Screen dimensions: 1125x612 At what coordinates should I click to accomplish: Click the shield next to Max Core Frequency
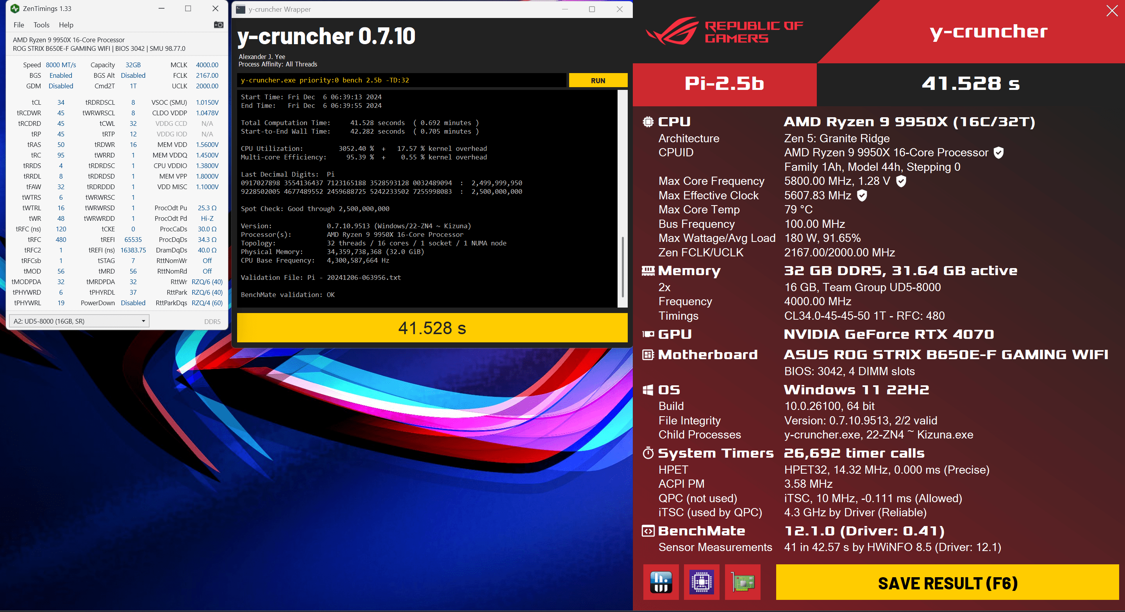[x=901, y=181]
